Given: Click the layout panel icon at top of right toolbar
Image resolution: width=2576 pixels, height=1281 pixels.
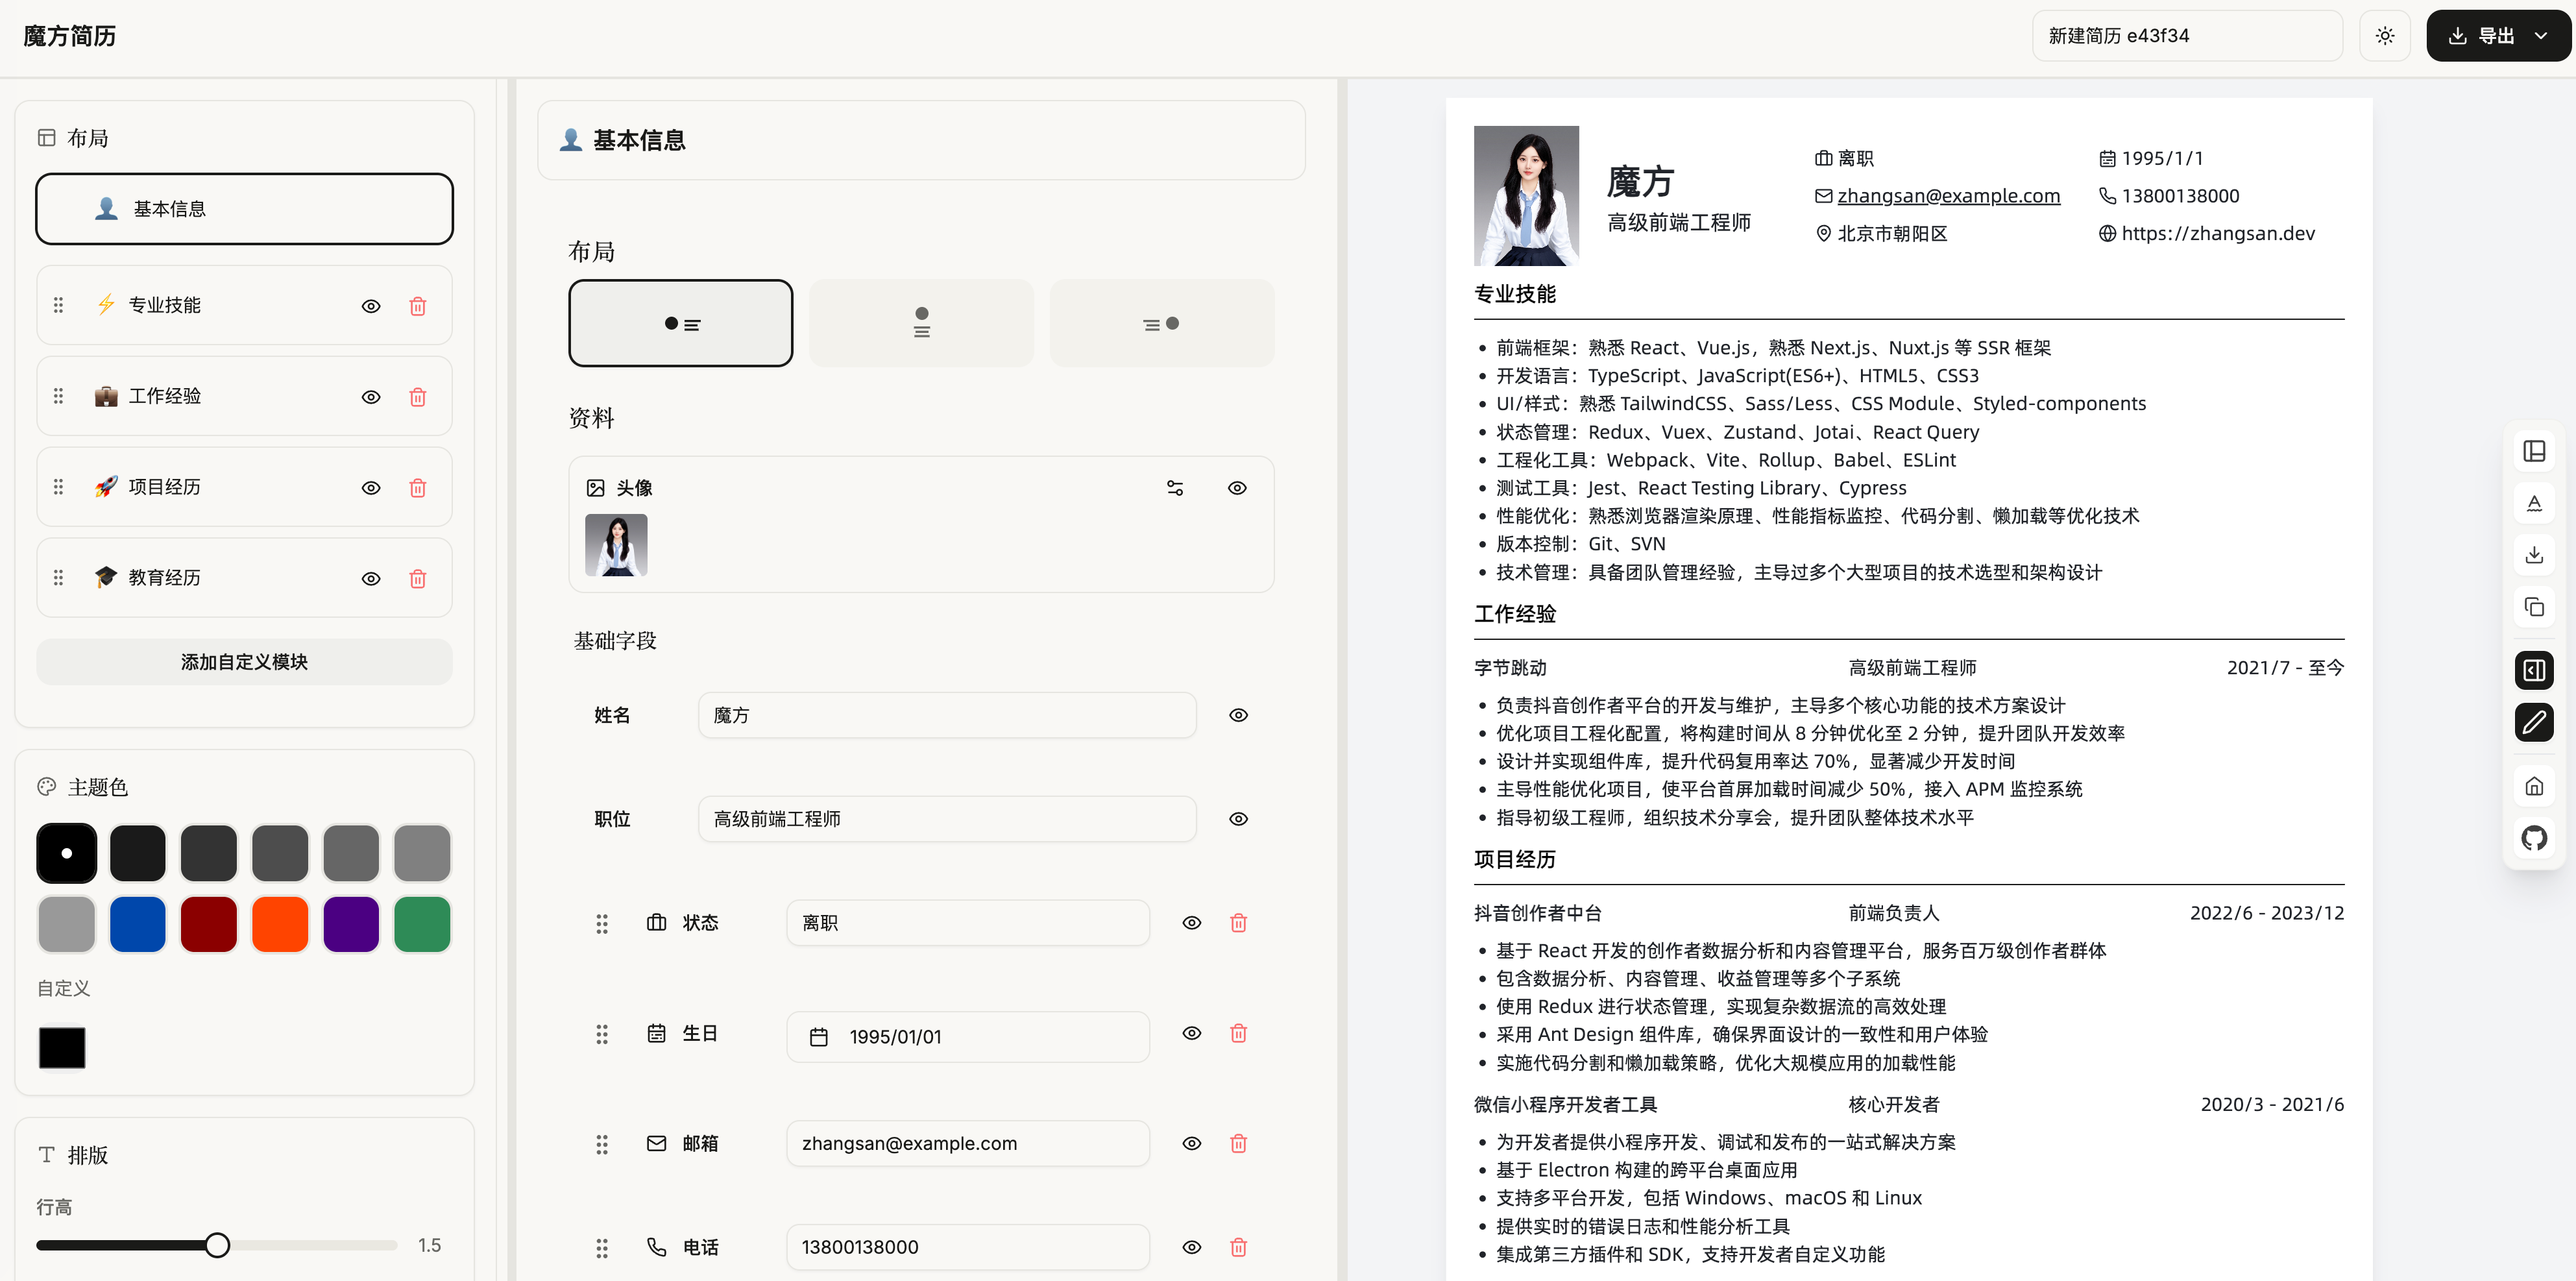Looking at the screenshot, I should pyautogui.click(x=2534, y=452).
